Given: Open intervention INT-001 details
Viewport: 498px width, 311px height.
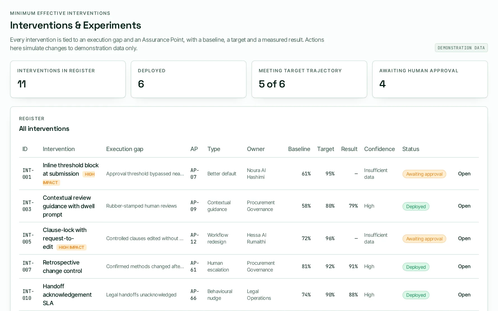Looking at the screenshot, I should [464, 174].
